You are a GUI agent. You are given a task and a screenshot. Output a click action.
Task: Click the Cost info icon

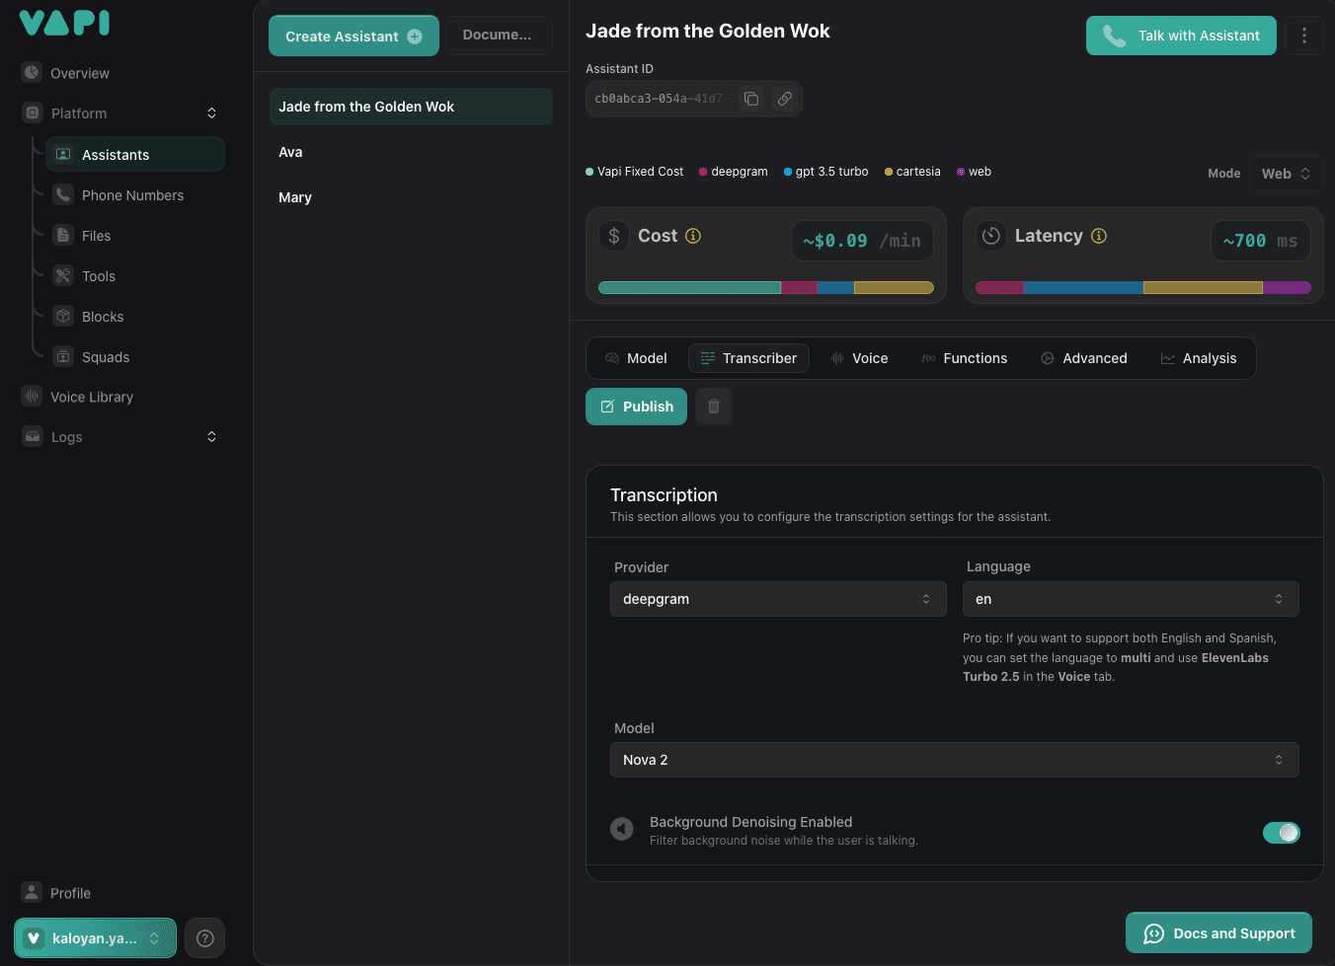(x=693, y=236)
